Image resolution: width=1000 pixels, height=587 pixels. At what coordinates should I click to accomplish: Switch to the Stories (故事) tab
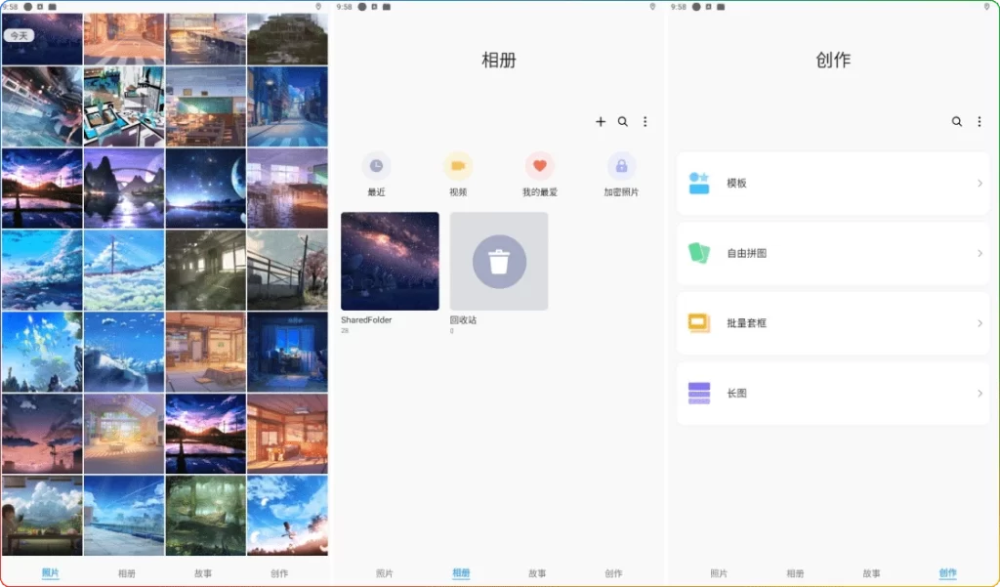coord(537,573)
